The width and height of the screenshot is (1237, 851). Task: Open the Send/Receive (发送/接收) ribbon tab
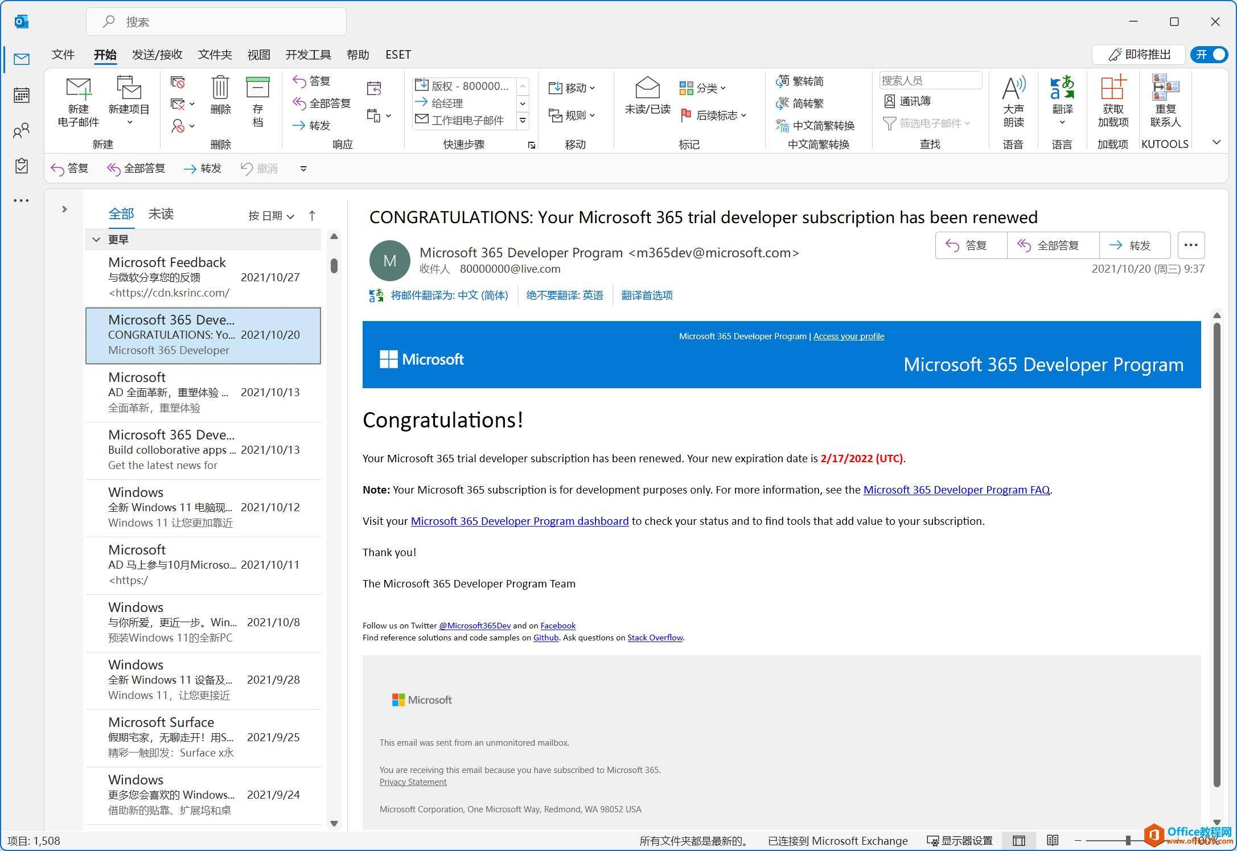(x=157, y=55)
